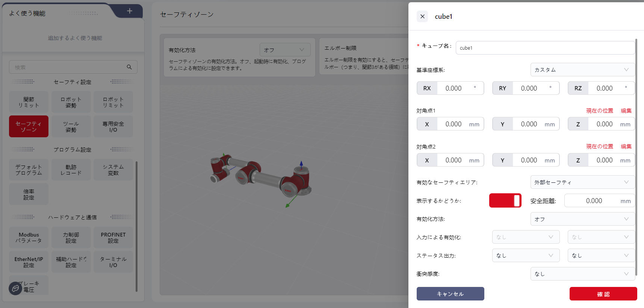Image resolution: width=644 pixels, height=308 pixels.
Task: Open the Modbus パラメータ settings tile
Action: (x=29, y=237)
